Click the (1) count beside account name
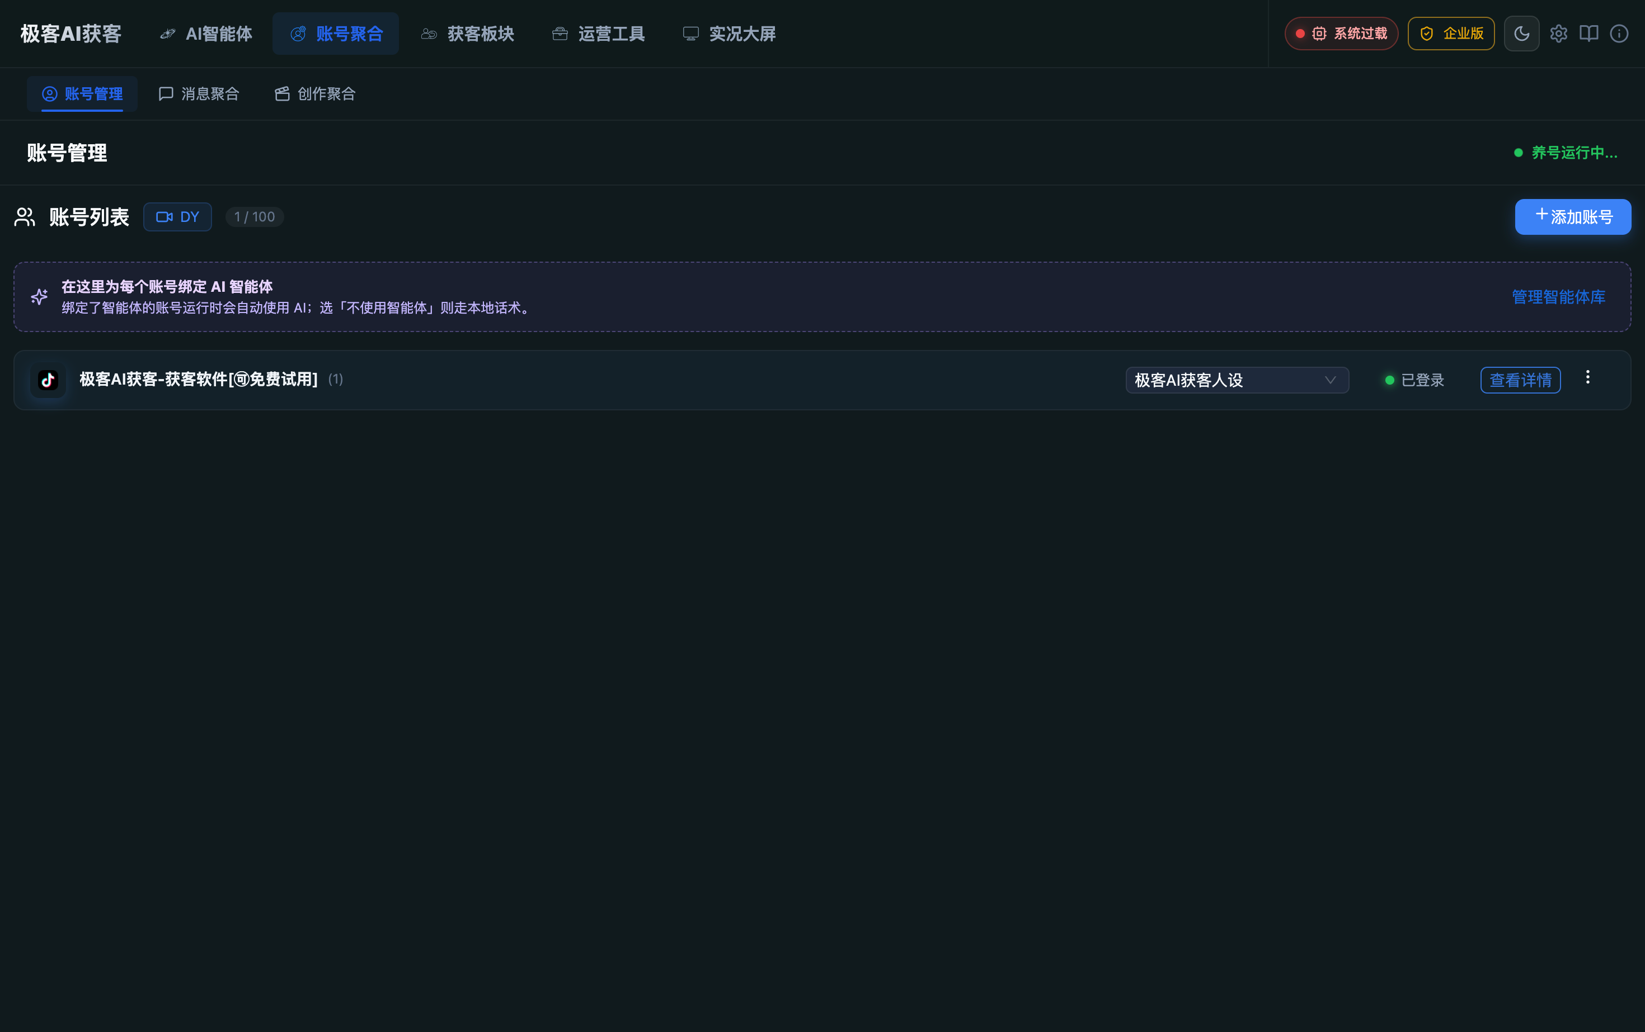Screen dimensions: 1645x1032 (x=335, y=380)
